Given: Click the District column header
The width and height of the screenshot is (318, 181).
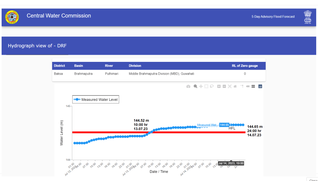Looking at the screenshot, I should click(x=59, y=66).
